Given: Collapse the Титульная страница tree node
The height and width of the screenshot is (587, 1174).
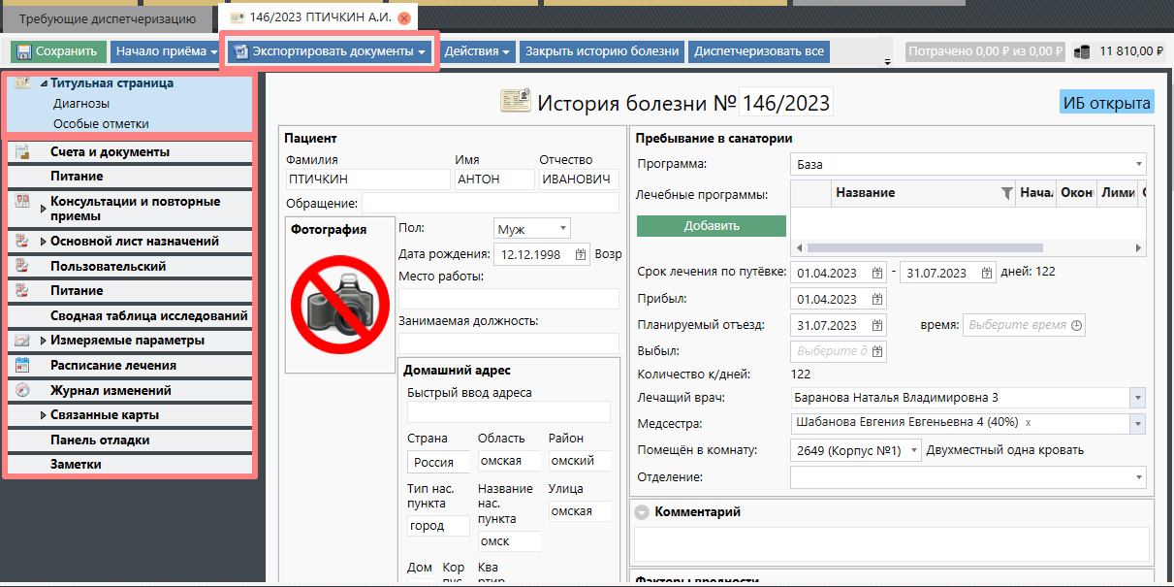Looking at the screenshot, I should (44, 83).
